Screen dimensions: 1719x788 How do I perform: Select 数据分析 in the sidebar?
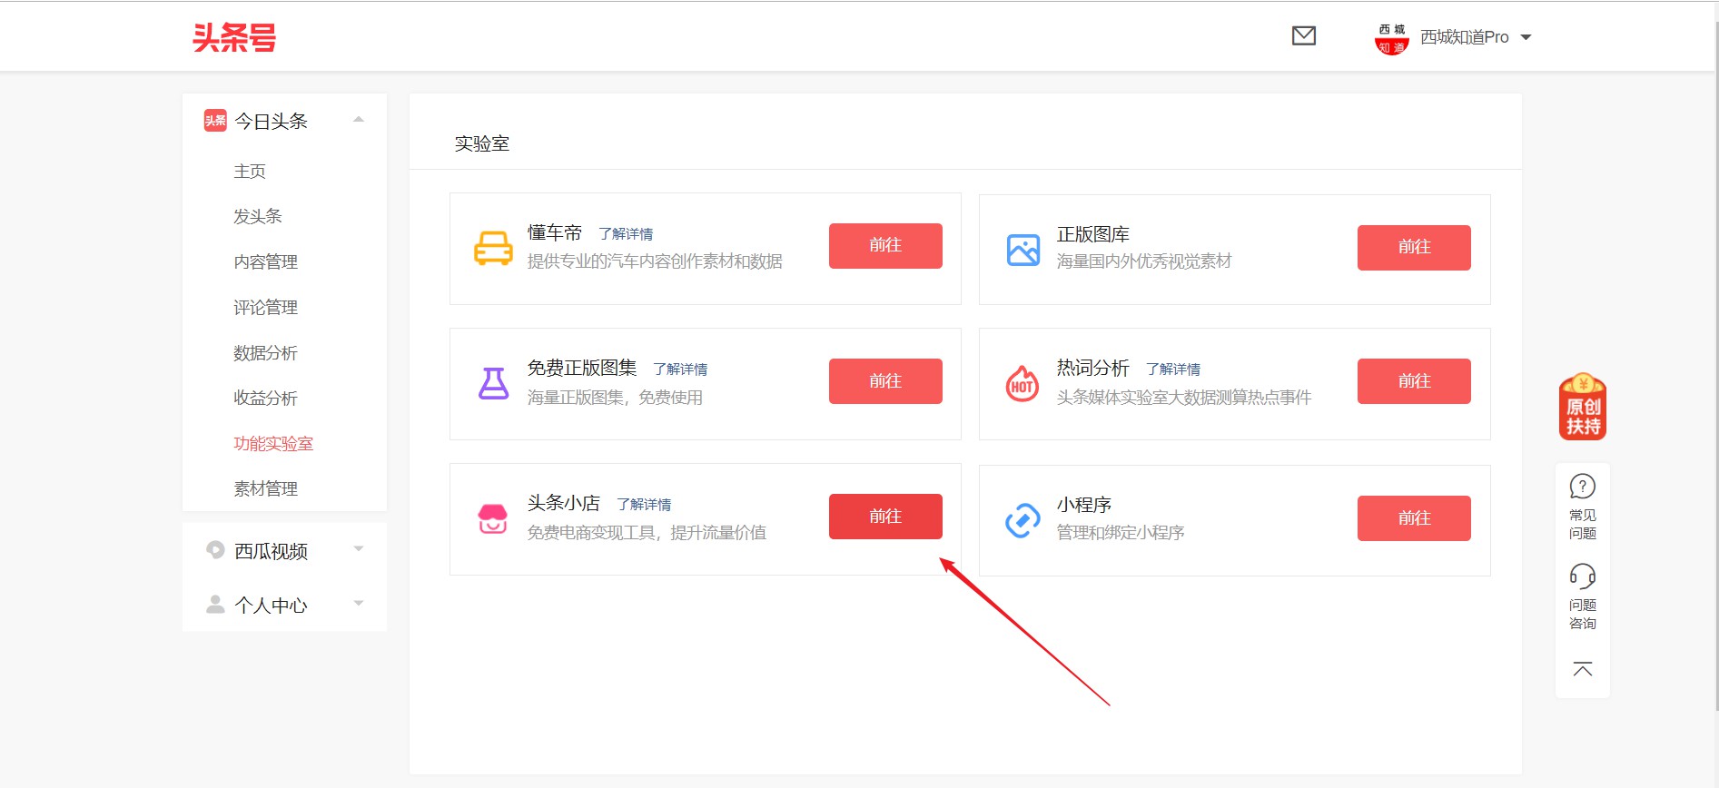click(x=265, y=353)
